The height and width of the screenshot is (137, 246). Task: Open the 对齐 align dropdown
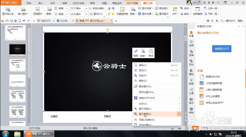coord(178,14)
